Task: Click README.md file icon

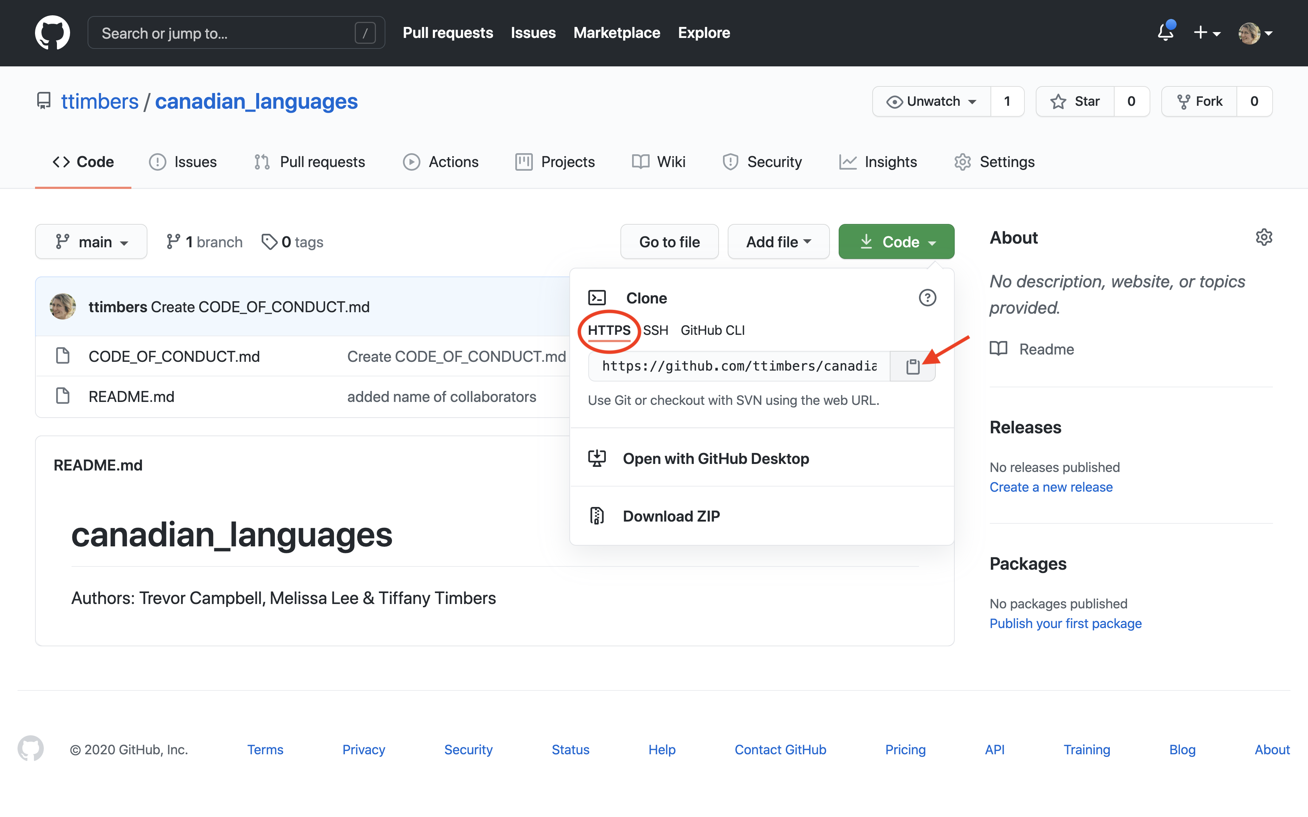Action: coord(63,396)
